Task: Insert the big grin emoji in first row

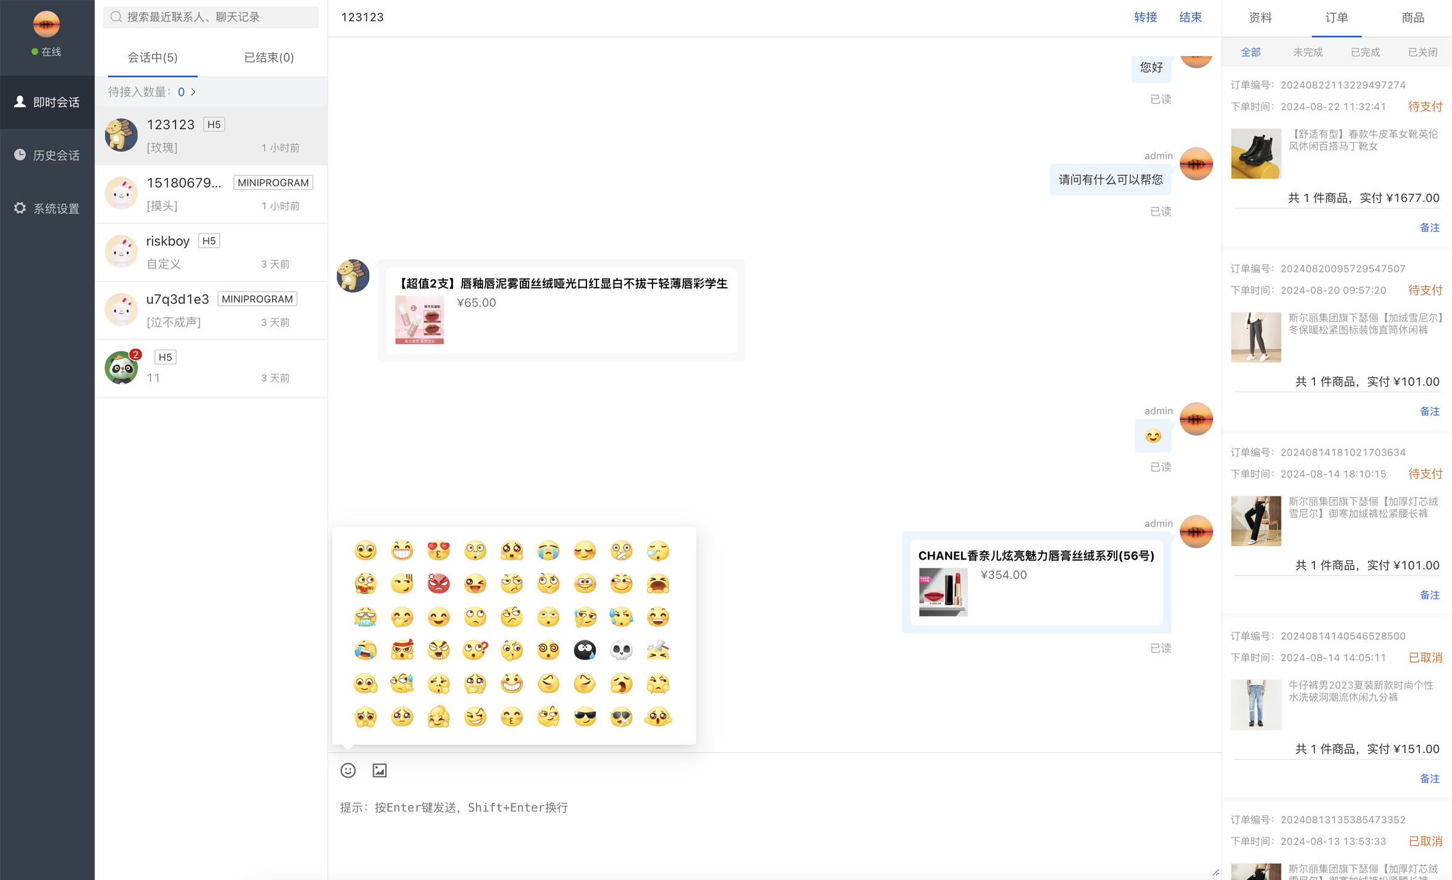Action: [x=402, y=550]
